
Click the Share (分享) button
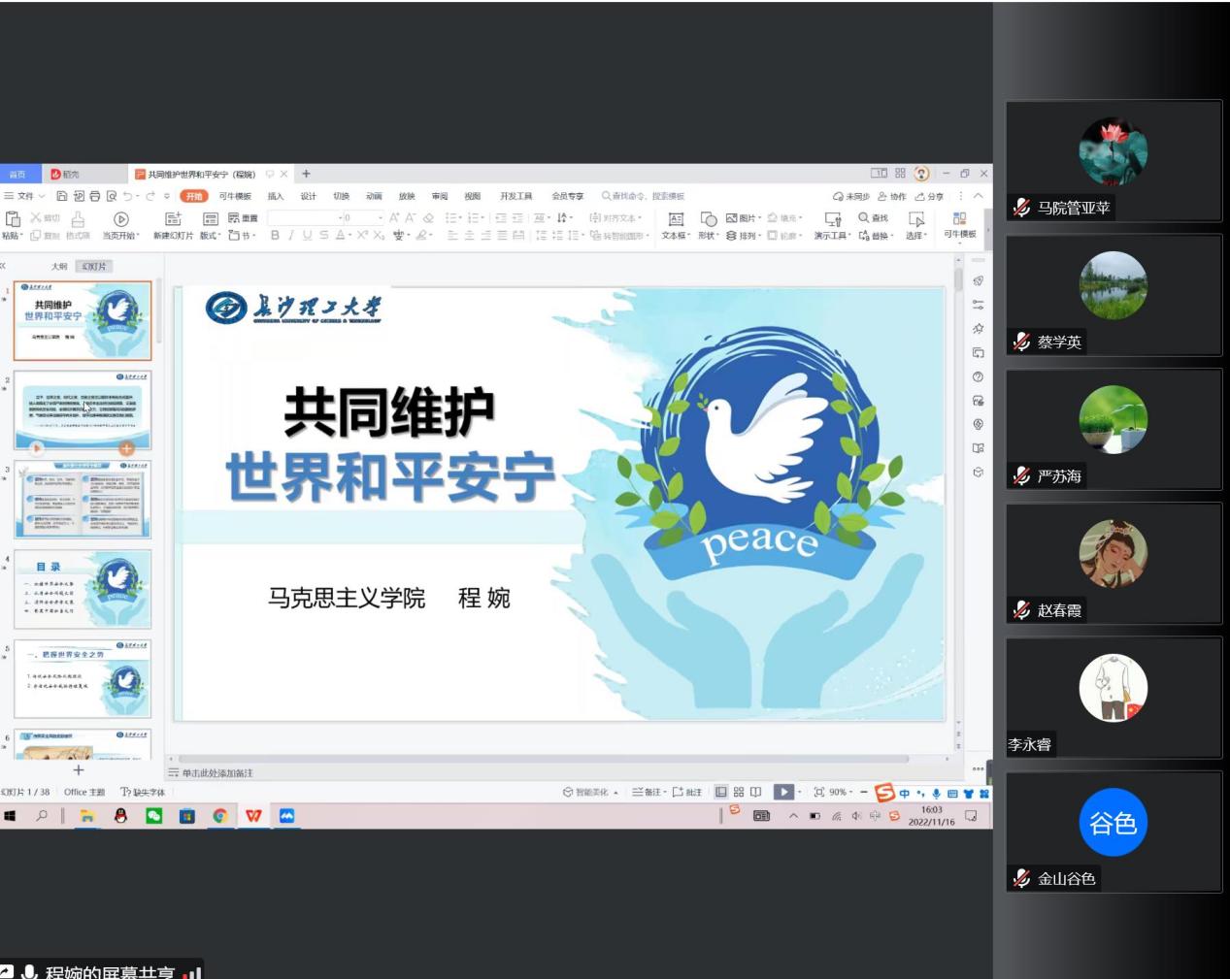[929, 196]
